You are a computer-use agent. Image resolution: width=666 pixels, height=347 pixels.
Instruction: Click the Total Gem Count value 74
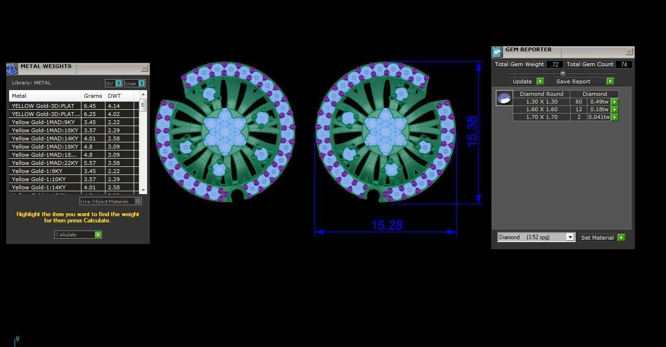(623, 64)
